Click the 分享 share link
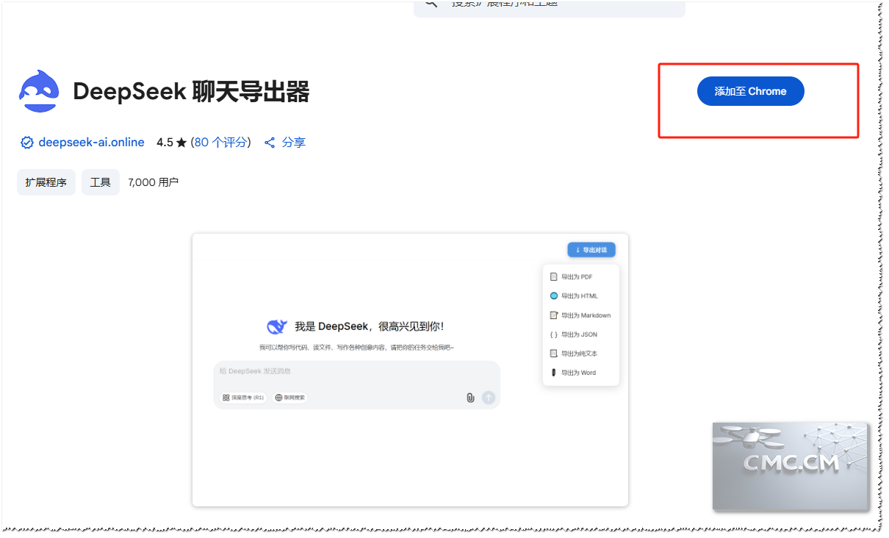This screenshot has height=538, width=889. (x=294, y=143)
